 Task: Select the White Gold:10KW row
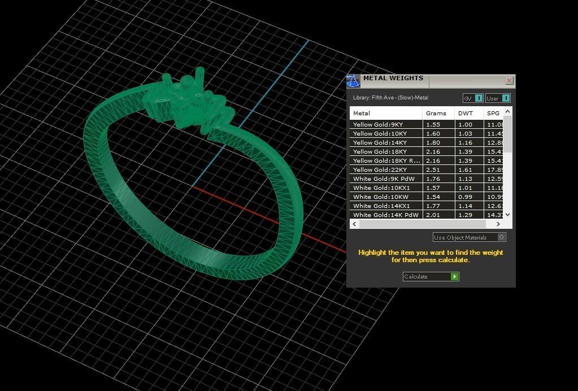[x=426, y=197]
